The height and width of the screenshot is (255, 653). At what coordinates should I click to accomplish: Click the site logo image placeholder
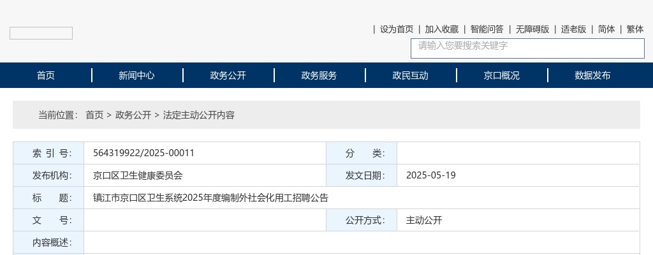(x=41, y=33)
